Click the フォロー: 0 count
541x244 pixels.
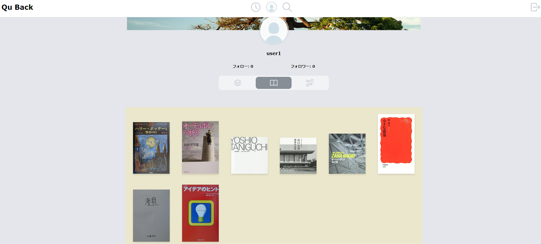tap(243, 66)
